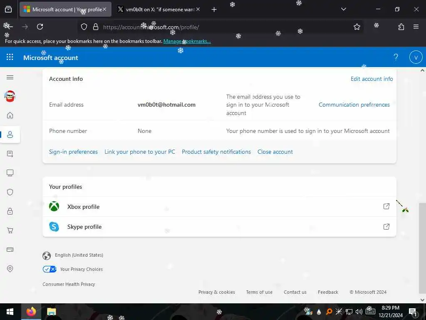Image resolution: width=426 pixels, height=320 pixels.
Task: Open the Santa avatar profile picture in sidebar
Action: click(10, 96)
